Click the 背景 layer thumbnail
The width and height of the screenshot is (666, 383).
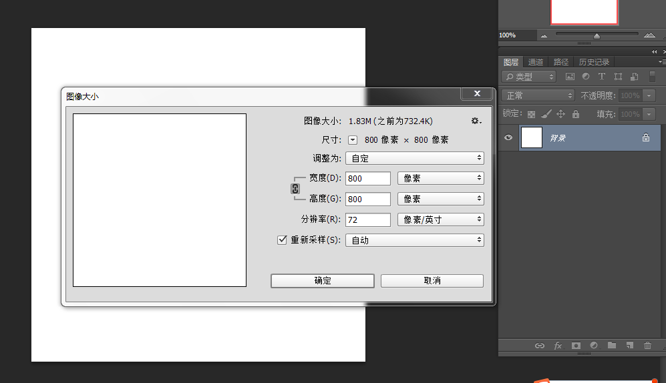click(532, 137)
